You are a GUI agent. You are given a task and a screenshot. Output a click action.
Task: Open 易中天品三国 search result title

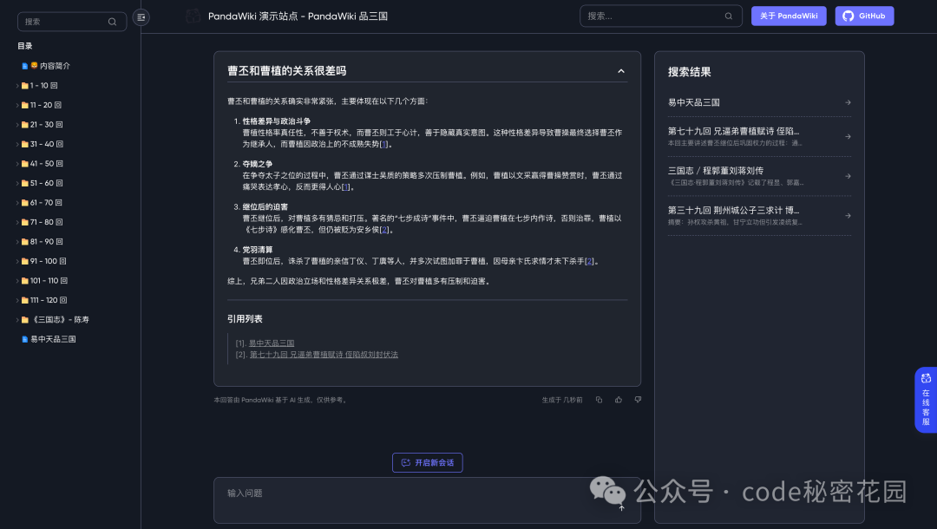pyautogui.click(x=694, y=102)
